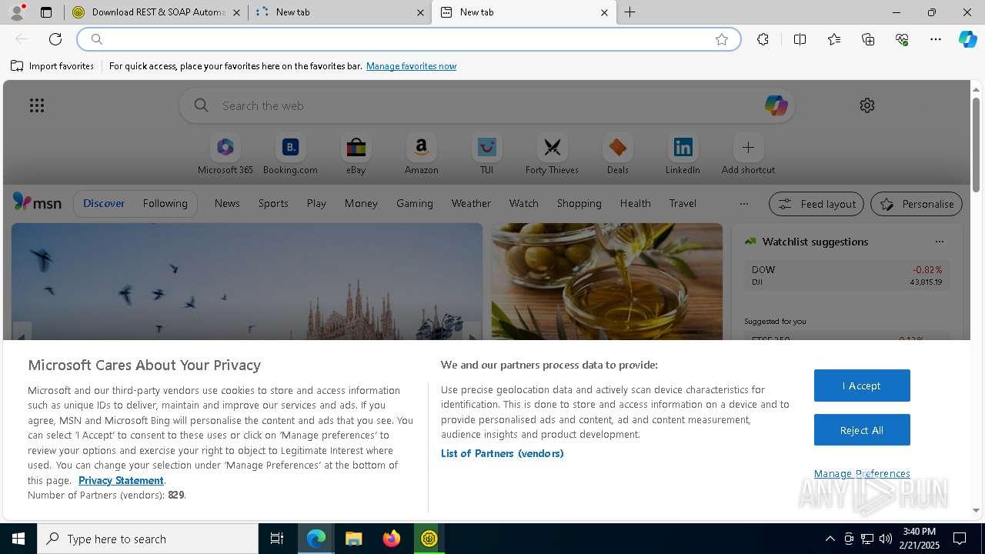Open the Health category
985x554 pixels.
[635, 203]
